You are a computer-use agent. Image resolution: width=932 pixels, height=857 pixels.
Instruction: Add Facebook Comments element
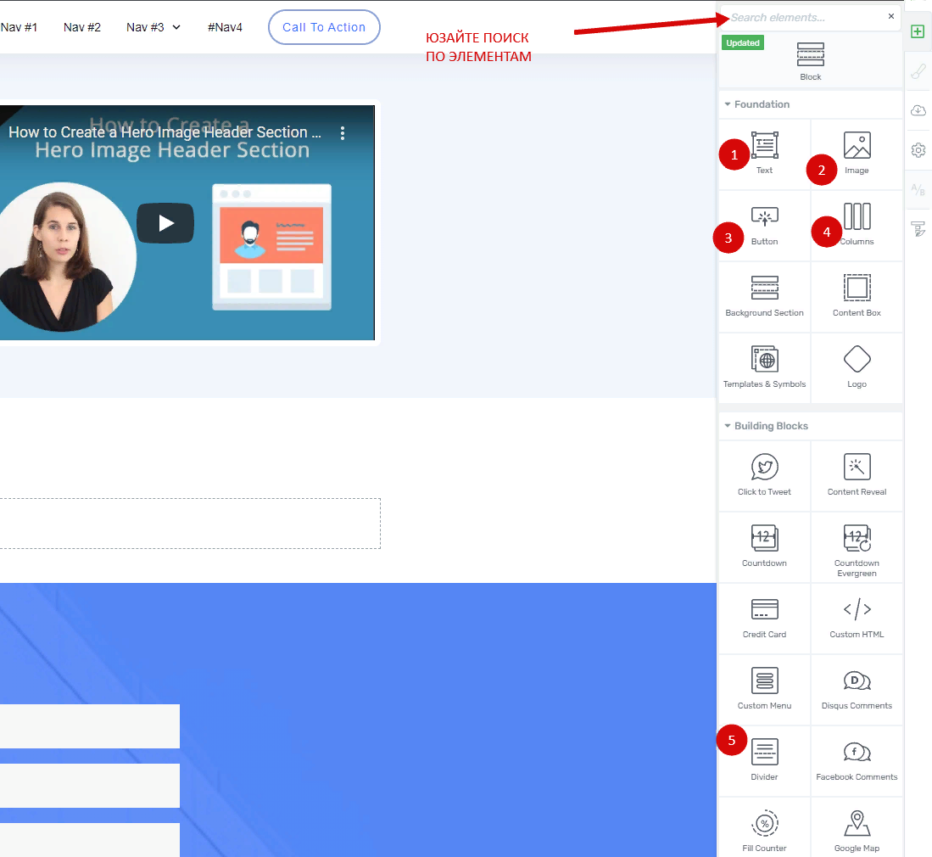(x=857, y=761)
